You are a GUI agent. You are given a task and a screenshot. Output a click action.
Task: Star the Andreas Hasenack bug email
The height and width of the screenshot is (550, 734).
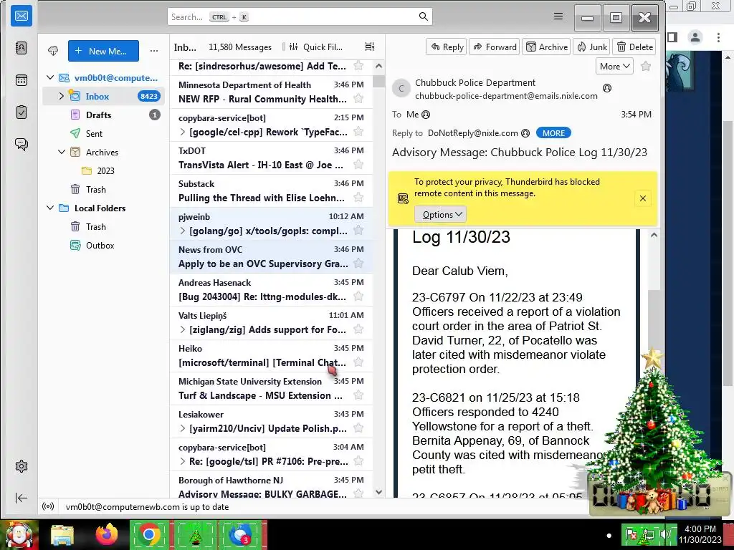click(x=358, y=296)
